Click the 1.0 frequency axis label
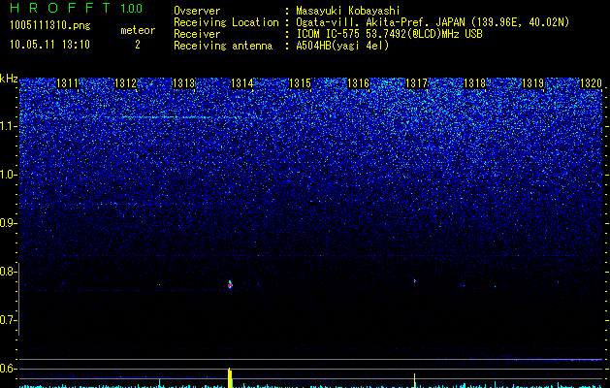Viewport: 610px width, 388px height. pyautogui.click(x=9, y=175)
